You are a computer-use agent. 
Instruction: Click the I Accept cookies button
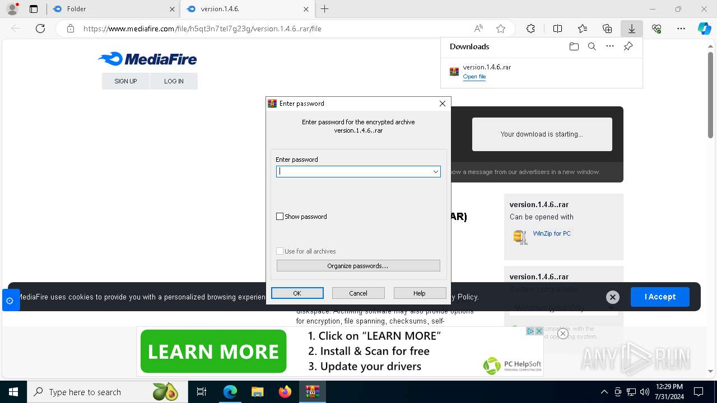click(660, 297)
